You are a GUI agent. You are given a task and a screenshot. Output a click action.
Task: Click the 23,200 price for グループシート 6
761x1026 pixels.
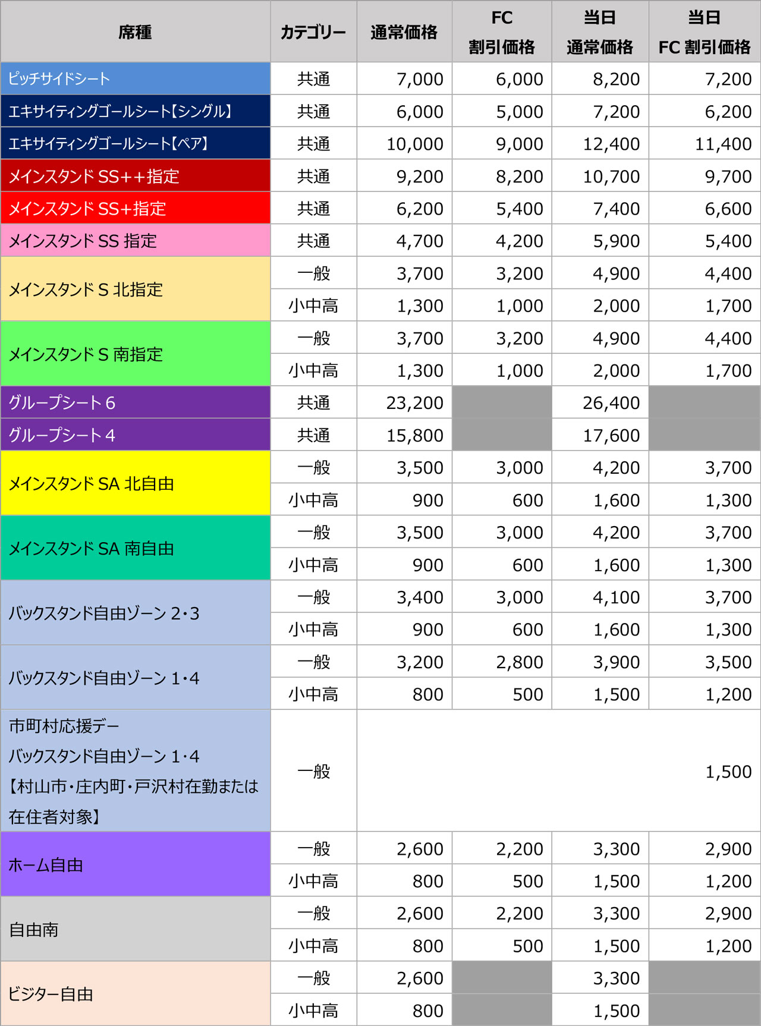tap(414, 403)
